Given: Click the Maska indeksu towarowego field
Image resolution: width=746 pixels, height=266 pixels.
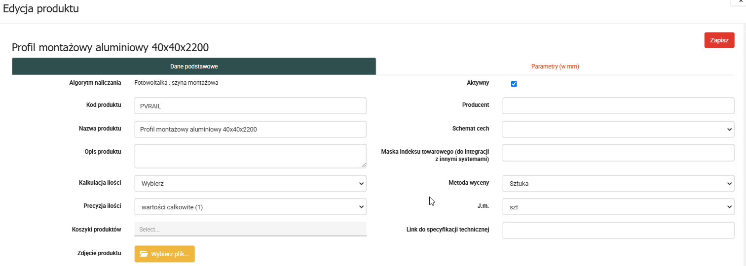Looking at the screenshot, I should point(618,153).
